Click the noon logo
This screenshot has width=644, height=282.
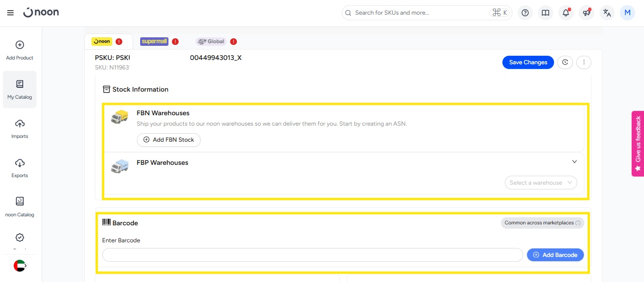[x=41, y=13]
